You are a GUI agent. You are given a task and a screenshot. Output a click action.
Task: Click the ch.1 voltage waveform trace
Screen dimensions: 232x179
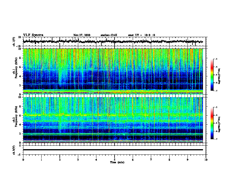pyautogui.click(x=113, y=42)
